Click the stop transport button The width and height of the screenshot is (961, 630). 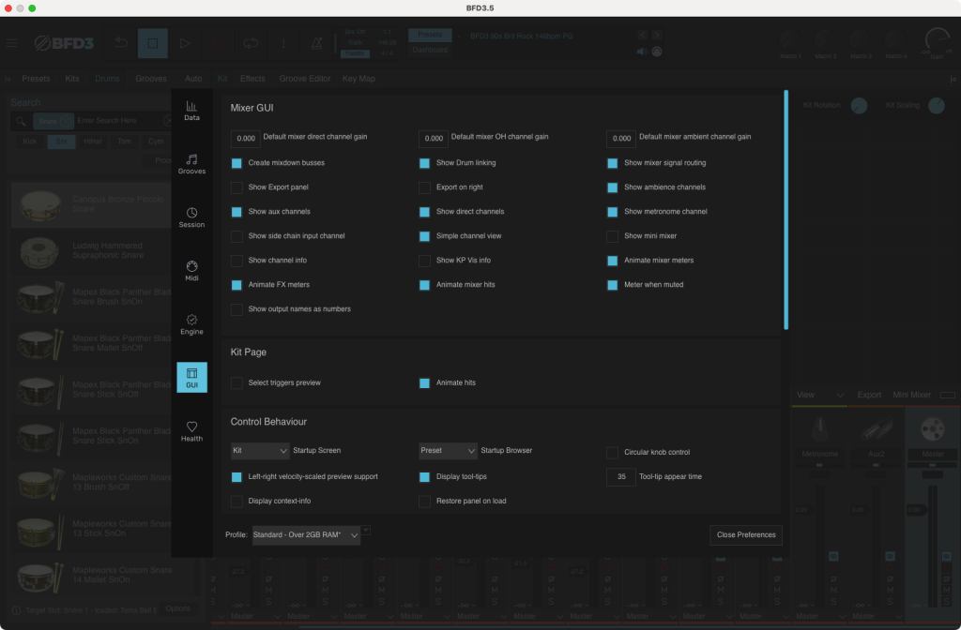click(x=153, y=43)
